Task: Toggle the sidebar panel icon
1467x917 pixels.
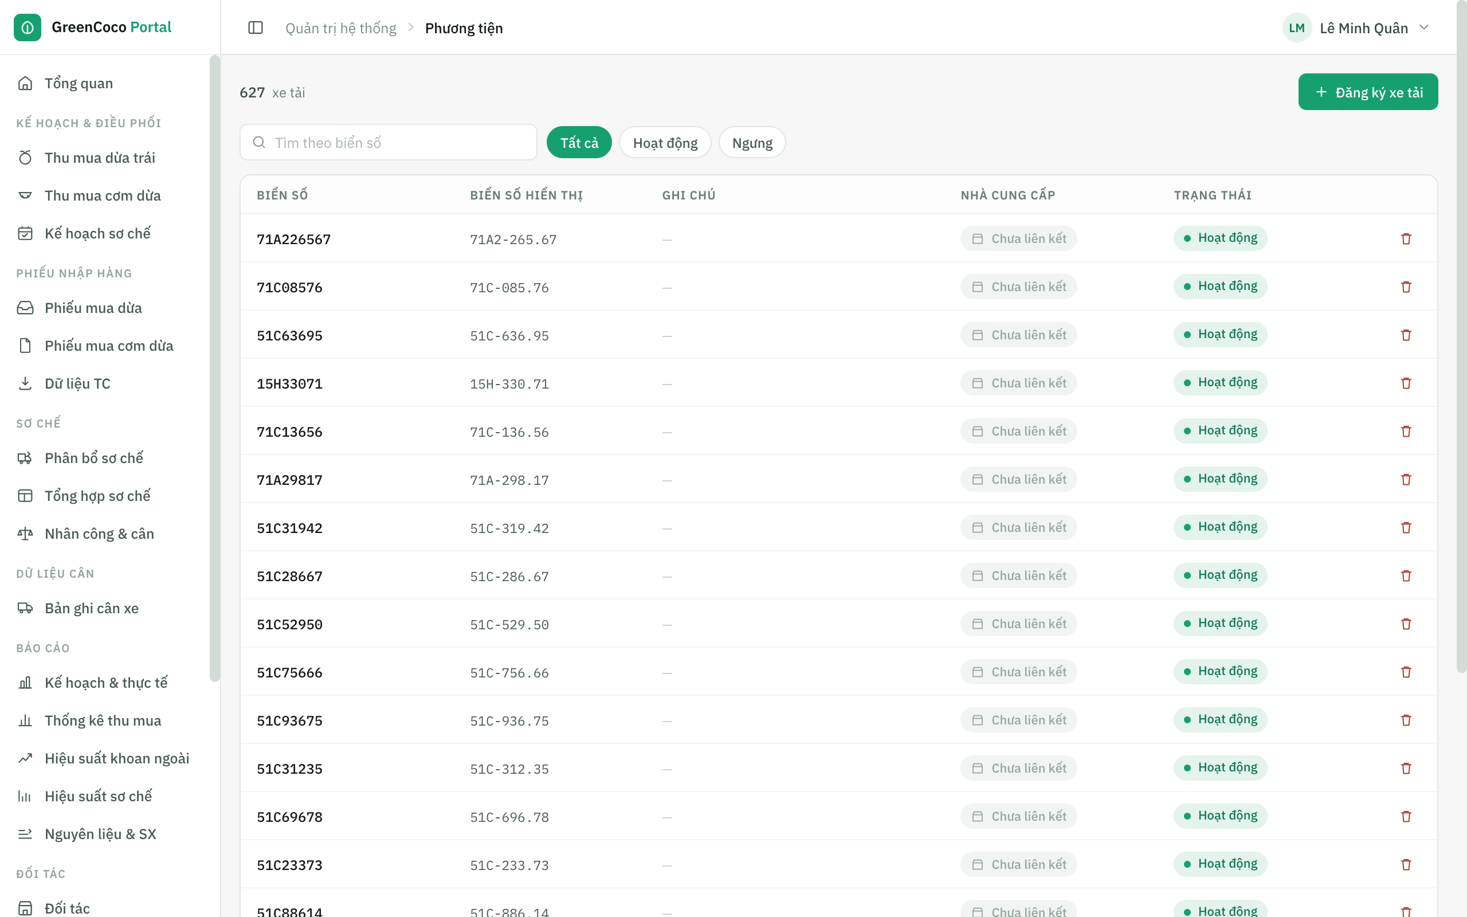Action: click(x=255, y=28)
